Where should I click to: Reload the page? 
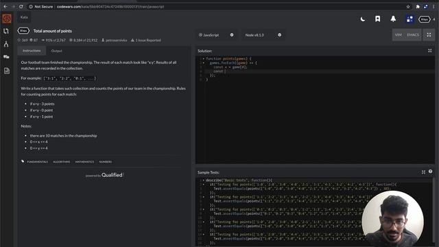[21, 6]
